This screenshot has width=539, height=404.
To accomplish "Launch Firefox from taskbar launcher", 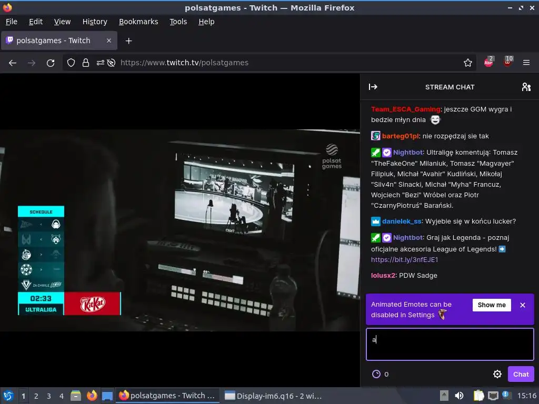I will [92, 396].
